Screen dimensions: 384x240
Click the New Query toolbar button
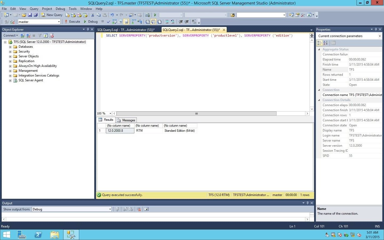pos(52,15)
